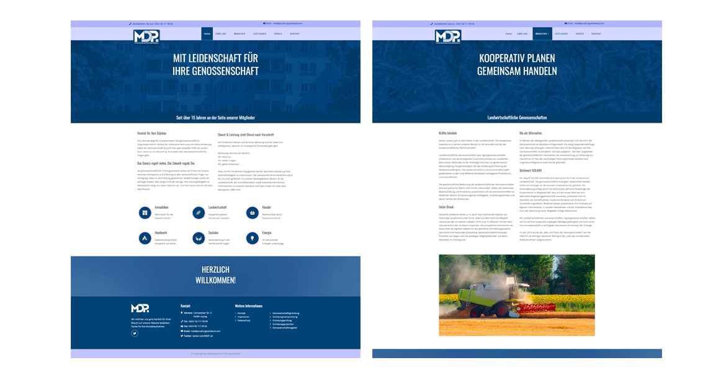
Task: Click the 'Herzlich Willkommen!' banner text
Action: (215, 275)
